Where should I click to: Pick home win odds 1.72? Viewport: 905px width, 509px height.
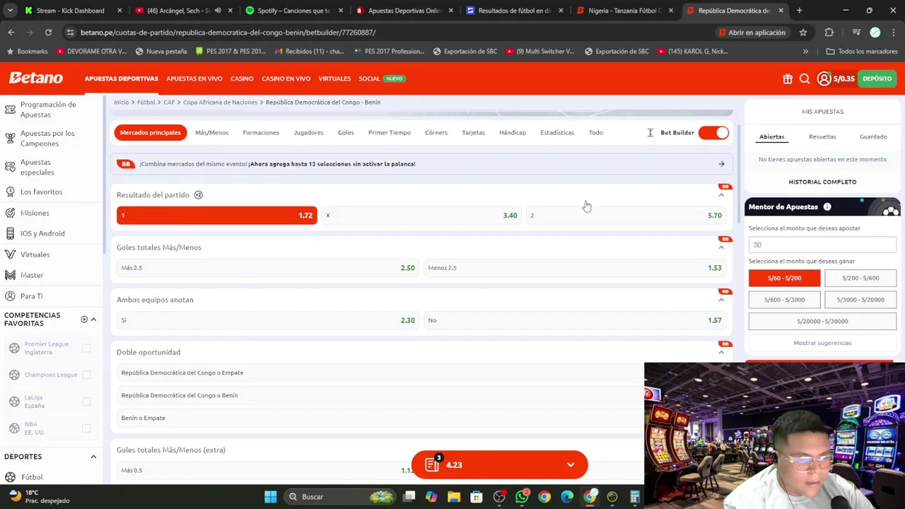(x=217, y=216)
